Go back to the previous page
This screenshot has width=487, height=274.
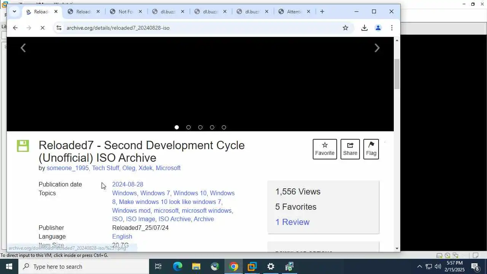[15, 28]
